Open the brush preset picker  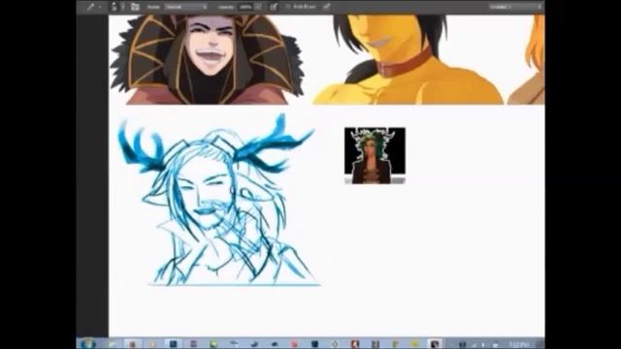click(x=114, y=7)
